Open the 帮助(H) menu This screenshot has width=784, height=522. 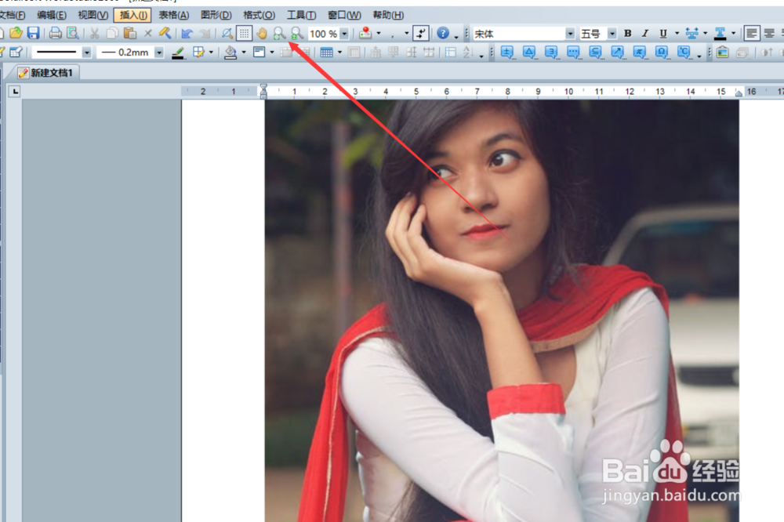tap(389, 15)
